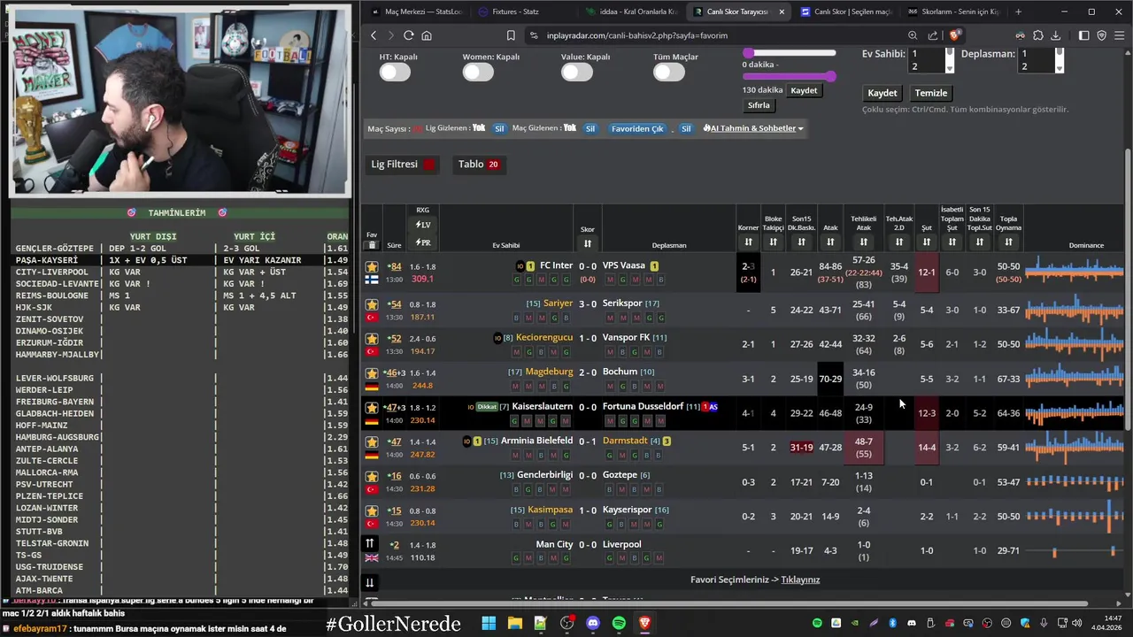The width and height of the screenshot is (1133, 637).
Task: Go back in browser history
Action: (374, 35)
